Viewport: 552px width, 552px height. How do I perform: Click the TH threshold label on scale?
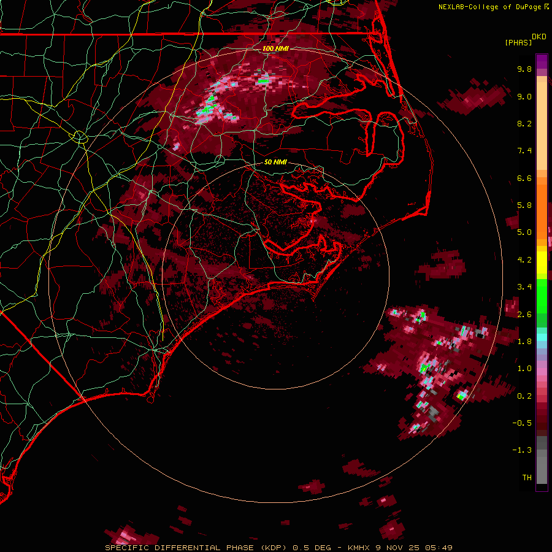[x=527, y=478]
